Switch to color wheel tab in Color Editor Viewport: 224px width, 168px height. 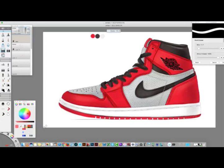[16, 104]
